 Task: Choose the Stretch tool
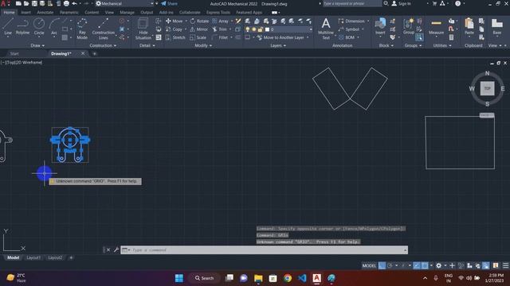coord(175,37)
